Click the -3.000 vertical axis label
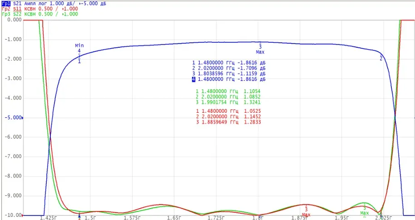Image resolution: width=415 pixels, height=220 pixels. (x=13, y=79)
